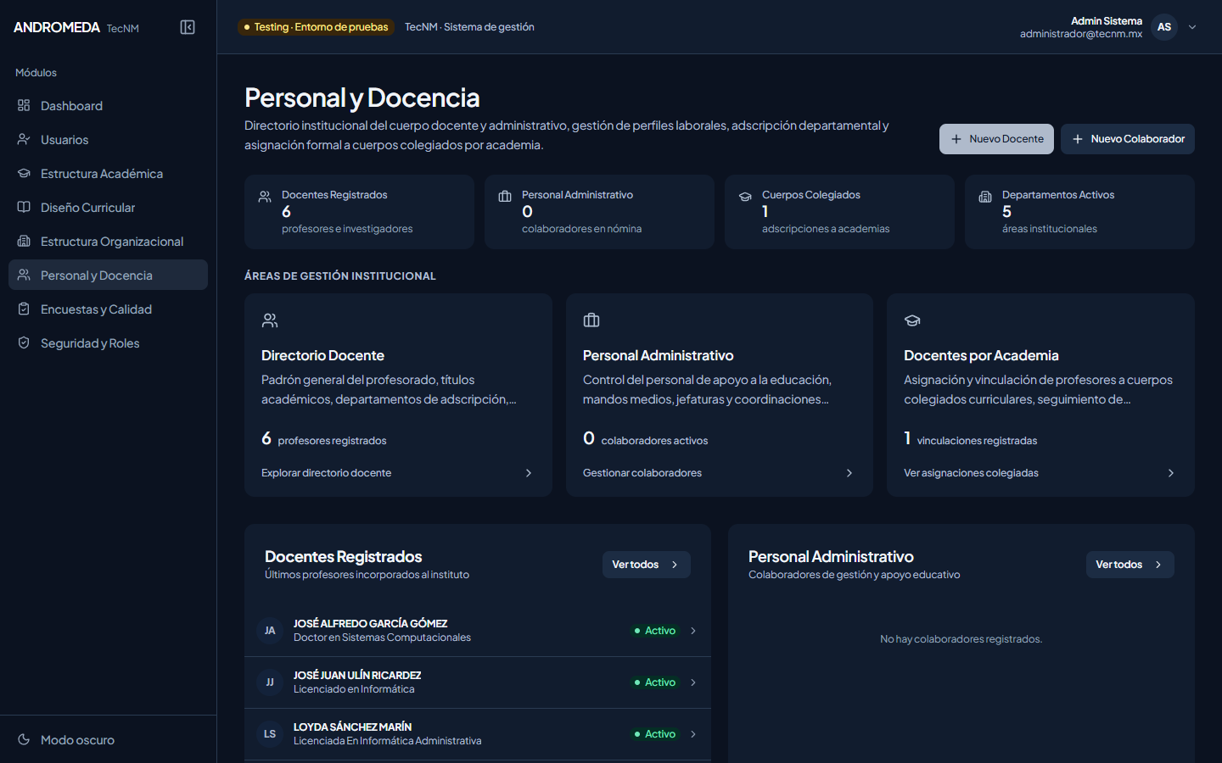Click the Gestionar colaboradores arrow
The height and width of the screenshot is (763, 1222).
pos(849,473)
